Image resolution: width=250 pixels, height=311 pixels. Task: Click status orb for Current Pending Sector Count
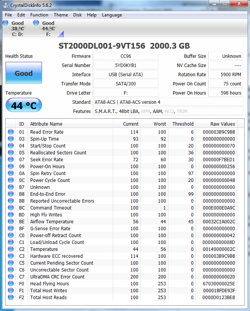[11, 263]
